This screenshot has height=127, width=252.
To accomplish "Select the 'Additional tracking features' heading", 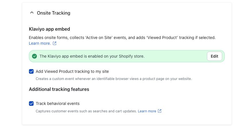I will [59, 89].
